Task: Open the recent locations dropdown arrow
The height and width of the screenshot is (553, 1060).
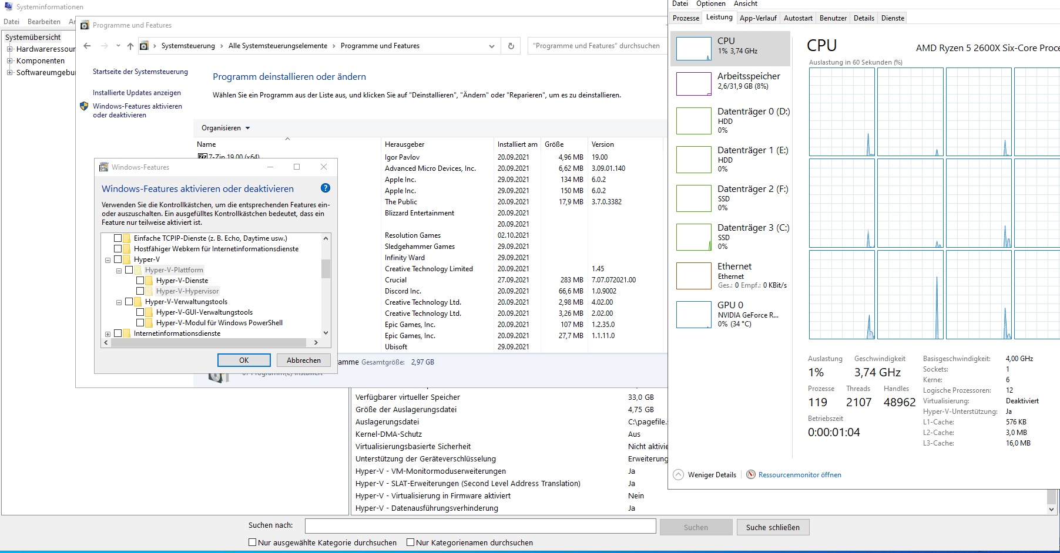Action: tap(118, 46)
